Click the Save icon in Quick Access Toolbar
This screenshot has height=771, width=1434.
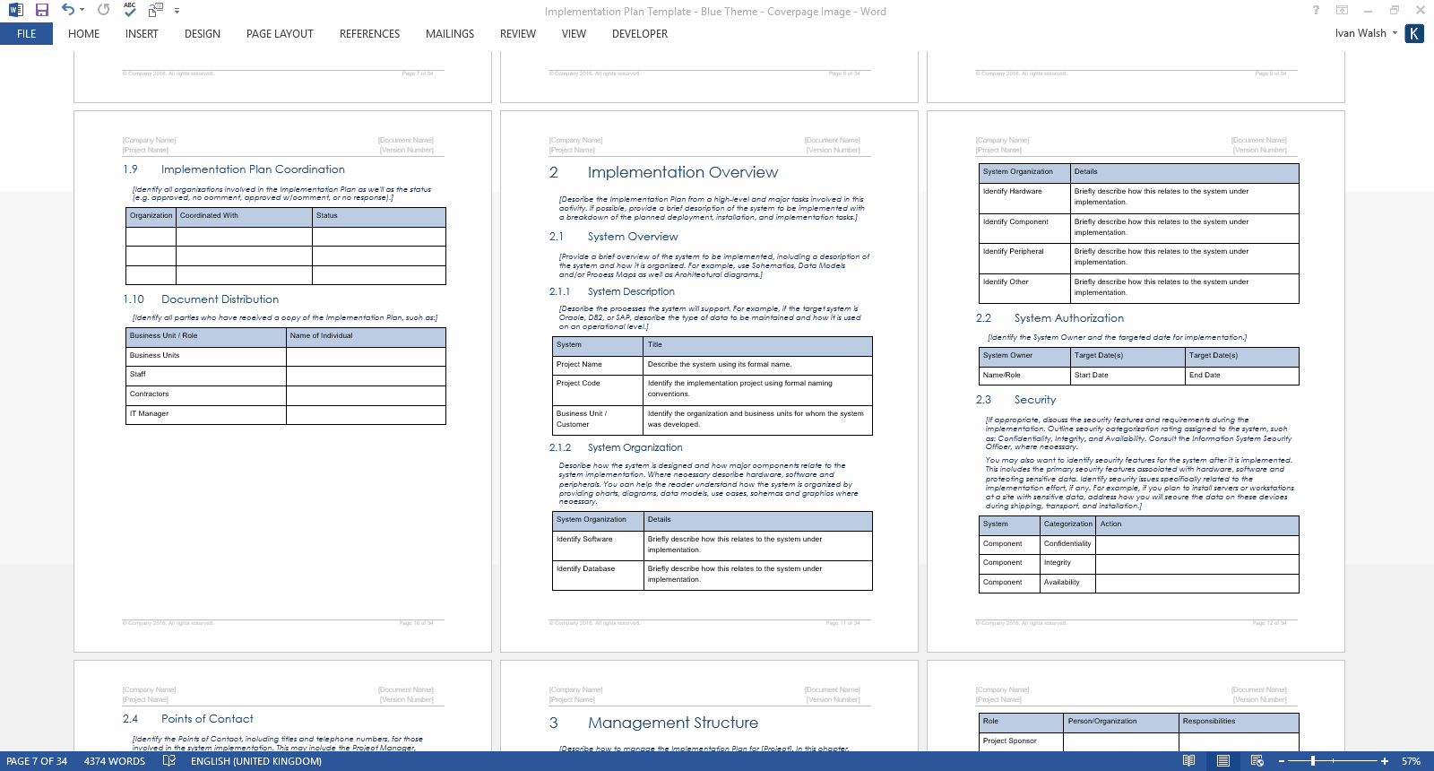[42, 10]
